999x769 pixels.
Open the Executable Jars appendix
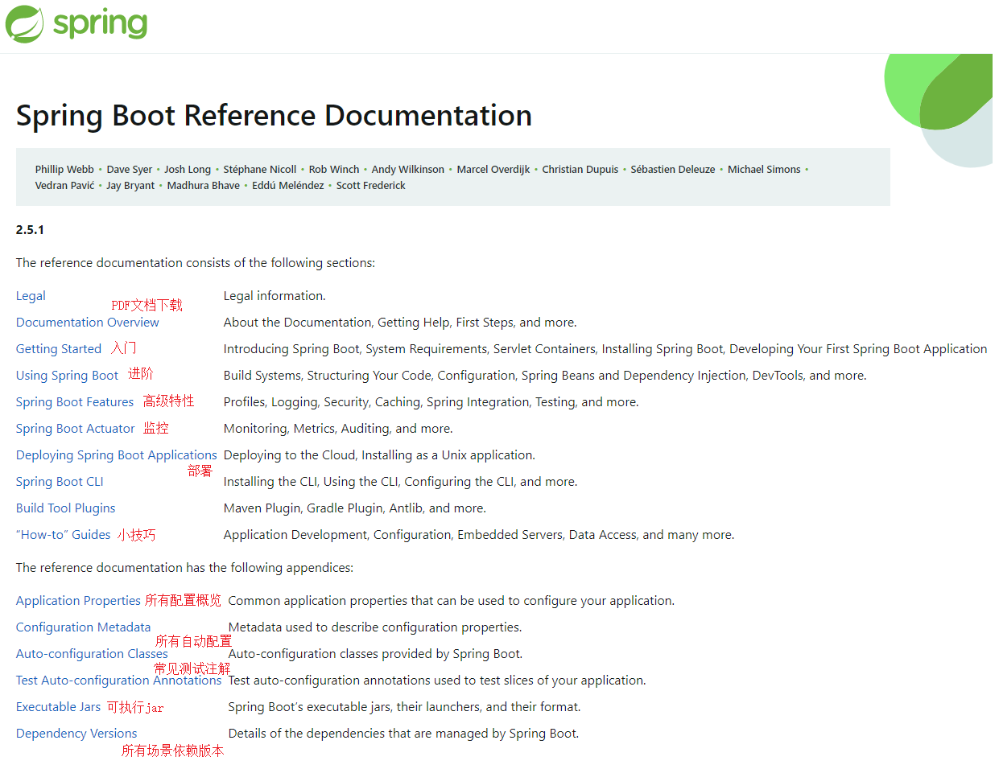pos(58,707)
